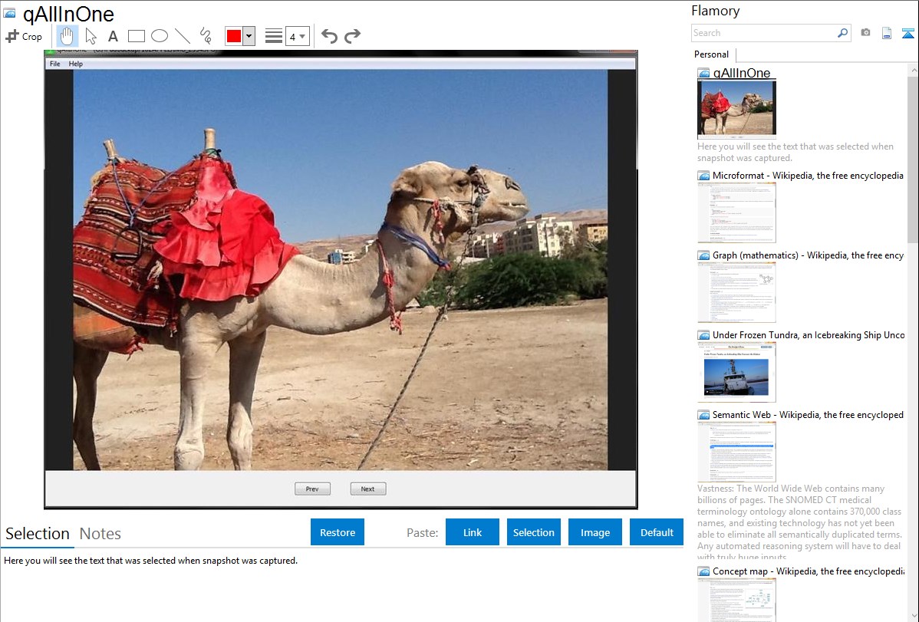Open the Help menu in qAllInOne screenshot
The width and height of the screenshot is (919, 622).
coord(76,64)
